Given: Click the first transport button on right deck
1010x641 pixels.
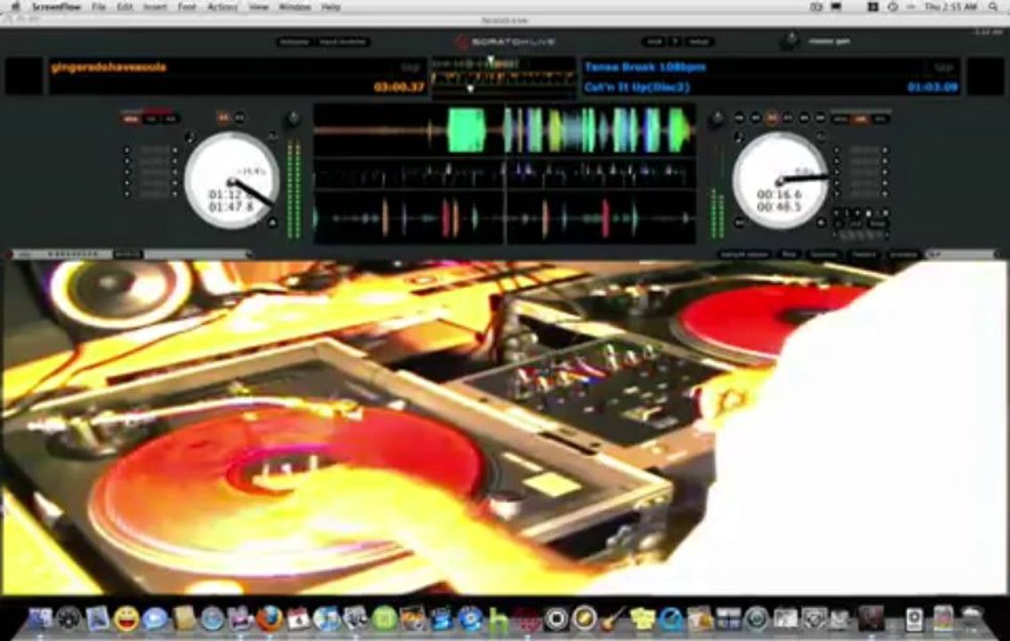Looking at the screenshot, I should click(x=739, y=118).
